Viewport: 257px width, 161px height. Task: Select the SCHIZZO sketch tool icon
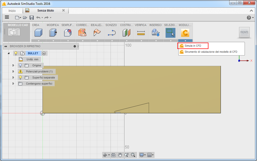pyautogui.click(x=112, y=33)
